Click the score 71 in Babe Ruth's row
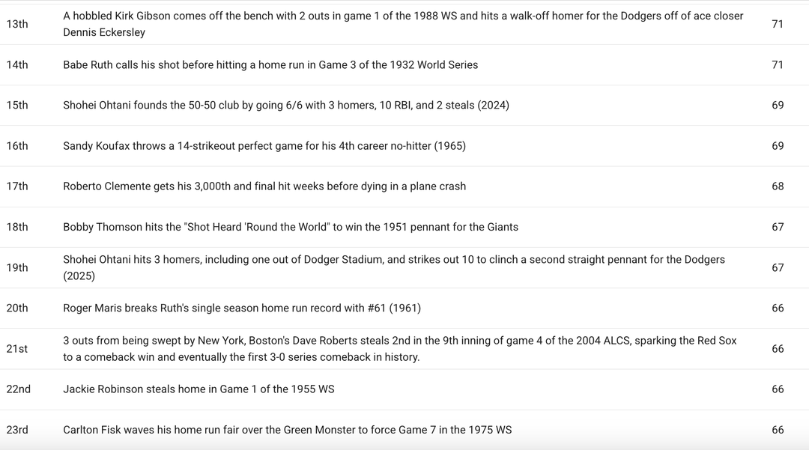Viewport: 809px width, 450px height. (778, 65)
